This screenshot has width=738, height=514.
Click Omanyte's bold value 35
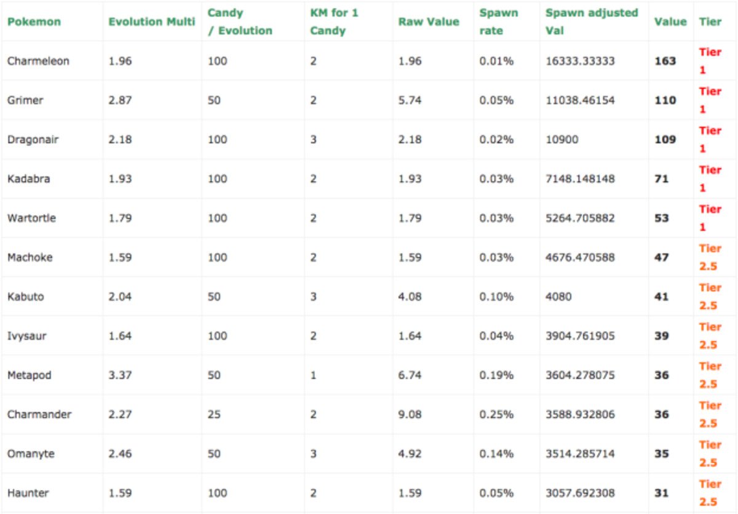662,454
